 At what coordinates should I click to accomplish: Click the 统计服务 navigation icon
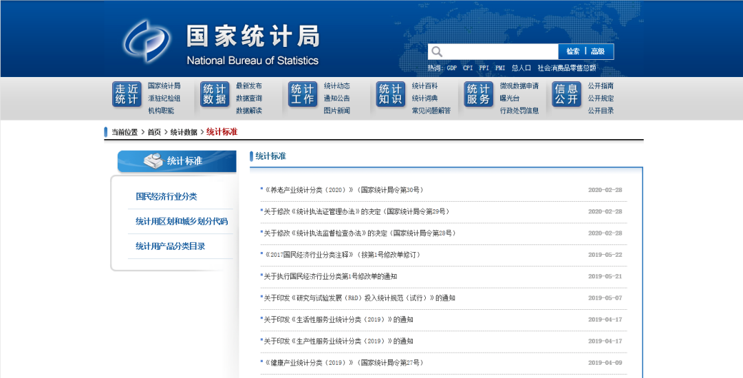479,94
